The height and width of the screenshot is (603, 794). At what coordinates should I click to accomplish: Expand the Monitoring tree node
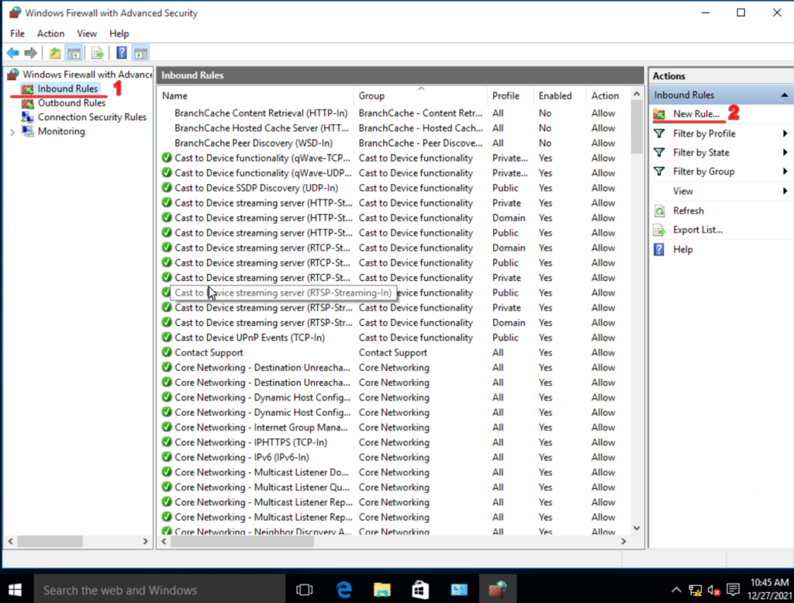(12, 132)
